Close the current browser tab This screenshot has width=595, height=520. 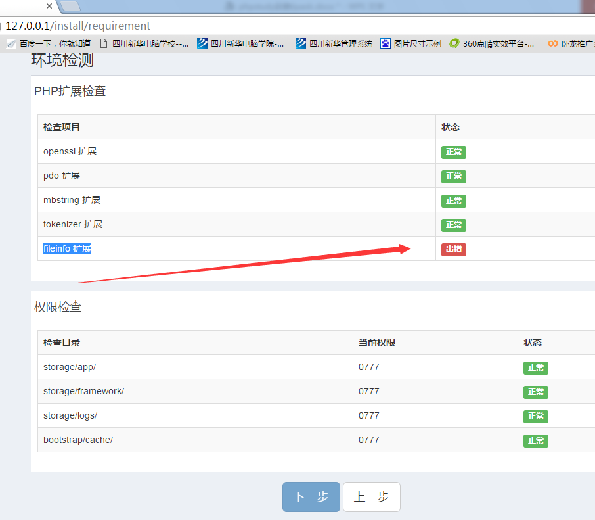(50, 6)
